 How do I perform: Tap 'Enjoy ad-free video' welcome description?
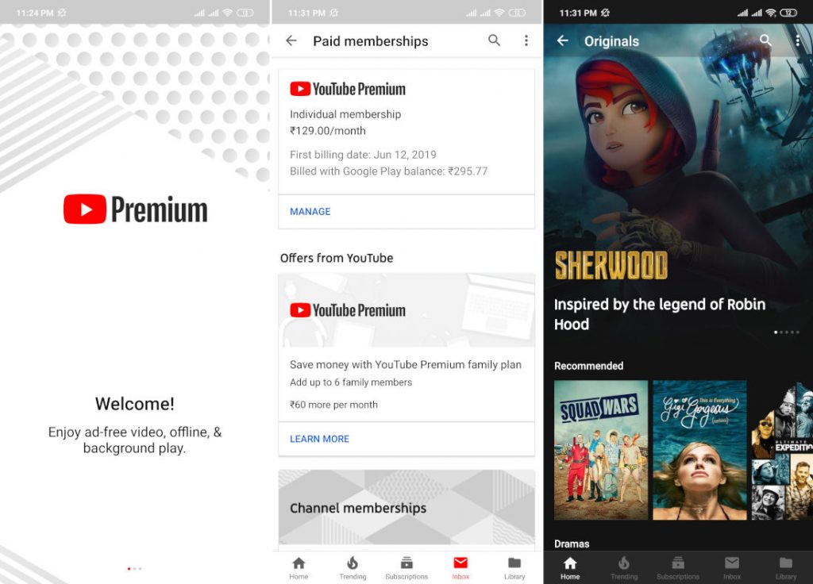(135, 440)
